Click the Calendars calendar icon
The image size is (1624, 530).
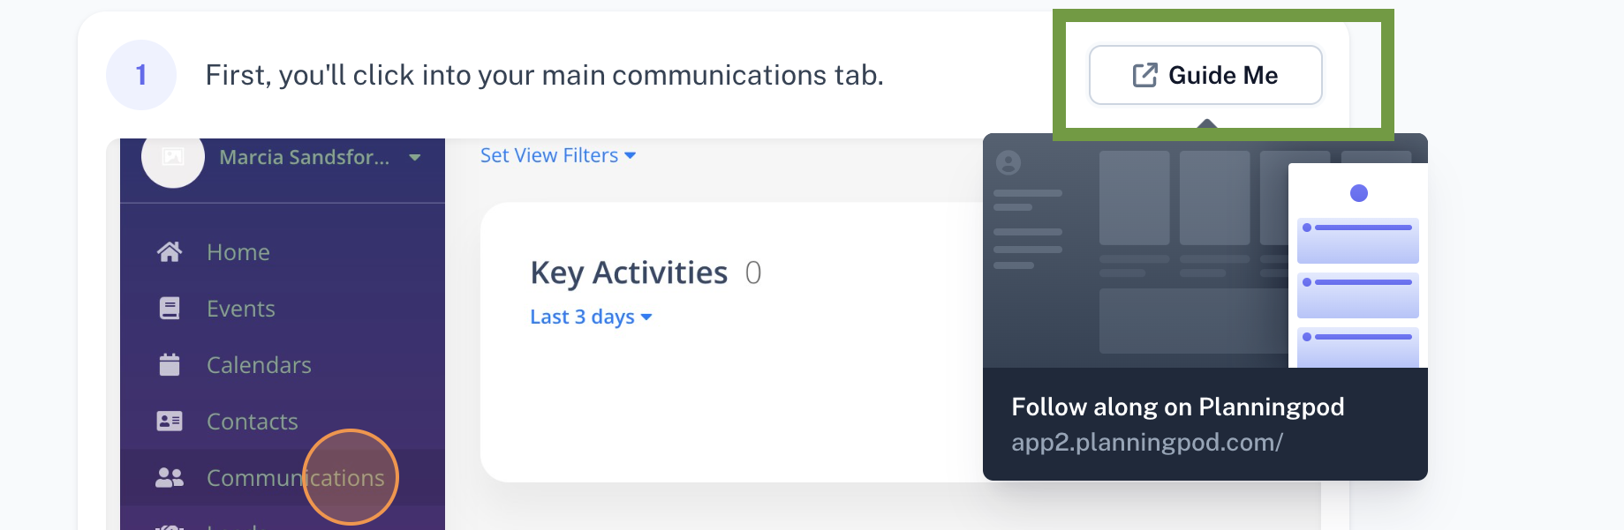(170, 365)
